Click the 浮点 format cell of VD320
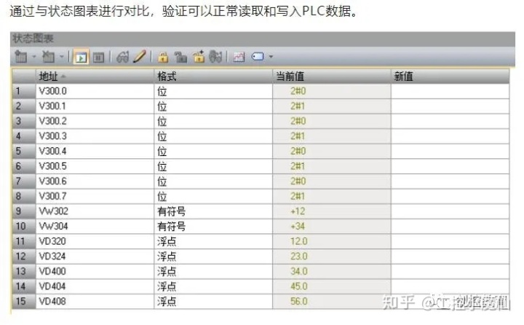Screen dimensions: 524x325 [x=213, y=241]
